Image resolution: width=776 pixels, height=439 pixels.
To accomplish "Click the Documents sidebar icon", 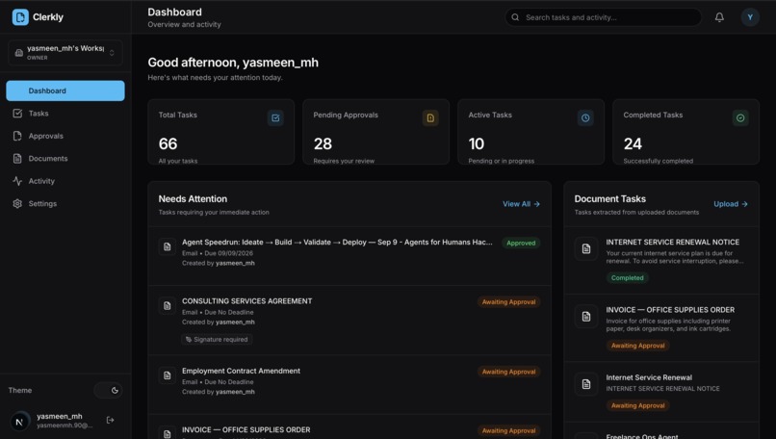I will (x=17, y=159).
